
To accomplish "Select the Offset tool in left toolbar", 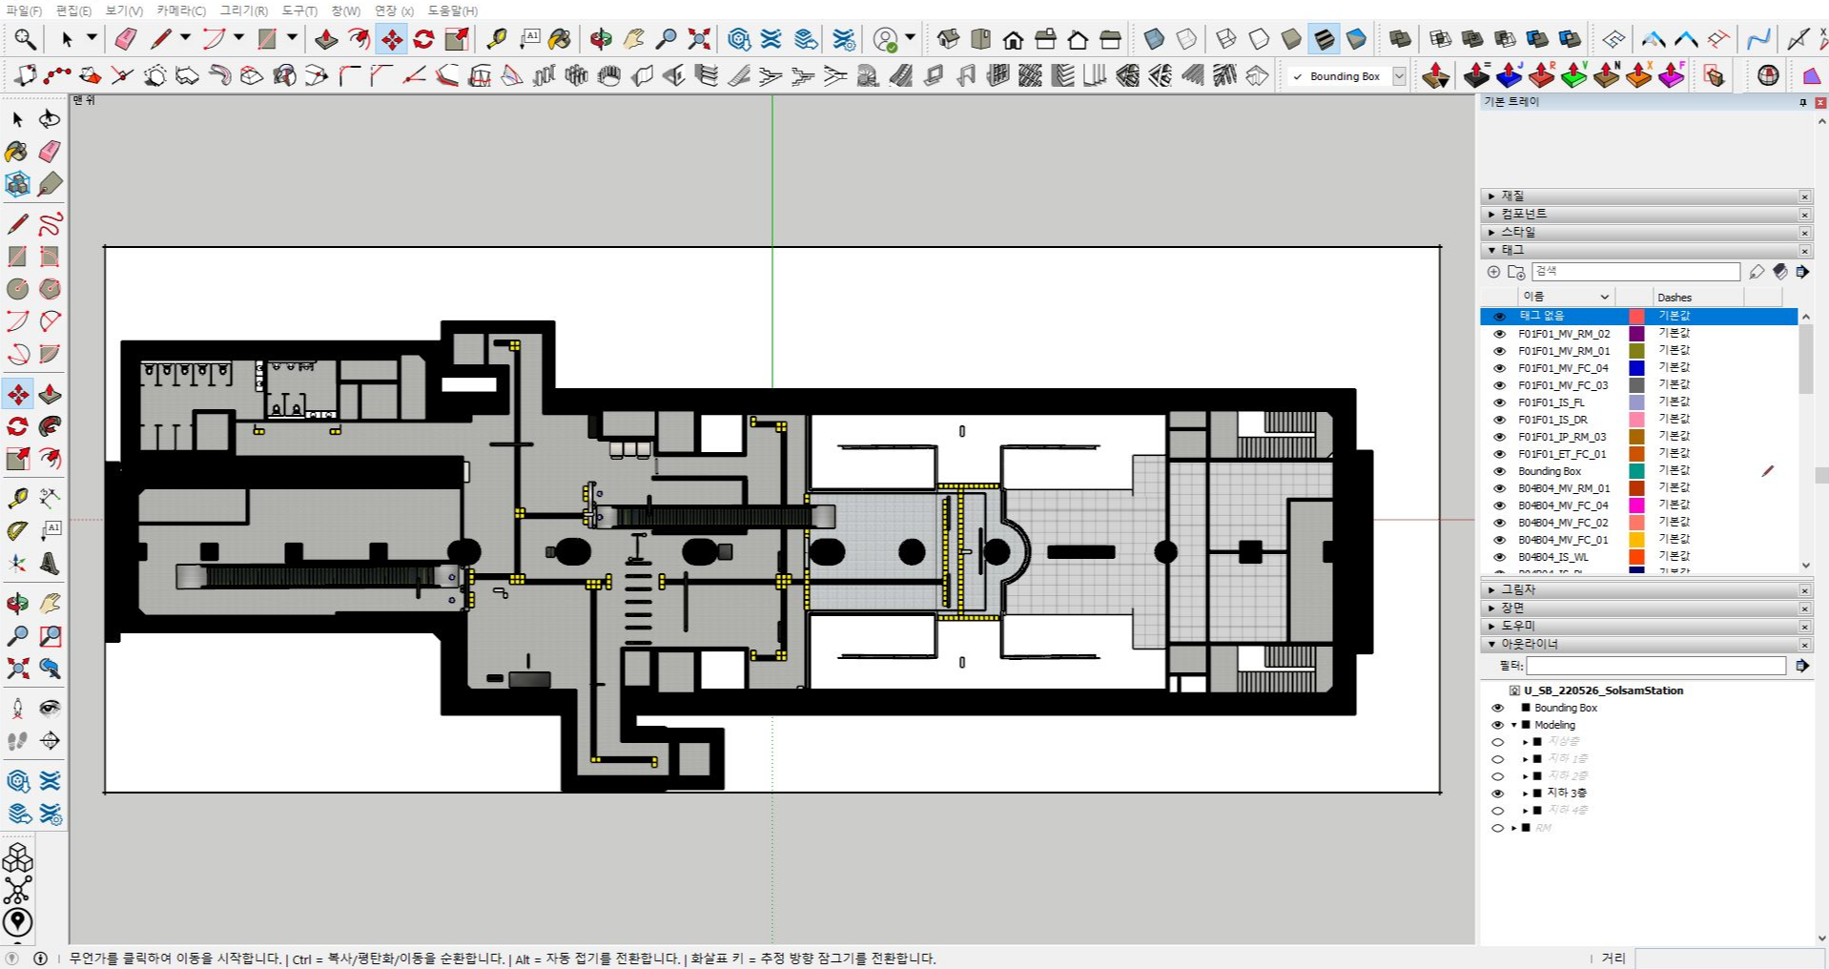I will coord(50,459).
